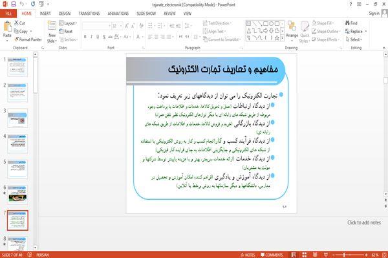
Task: Open Shape Fill dropdown
Action: [323, 23]
